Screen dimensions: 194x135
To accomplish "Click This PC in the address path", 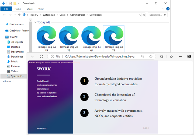I will [34, 15].
